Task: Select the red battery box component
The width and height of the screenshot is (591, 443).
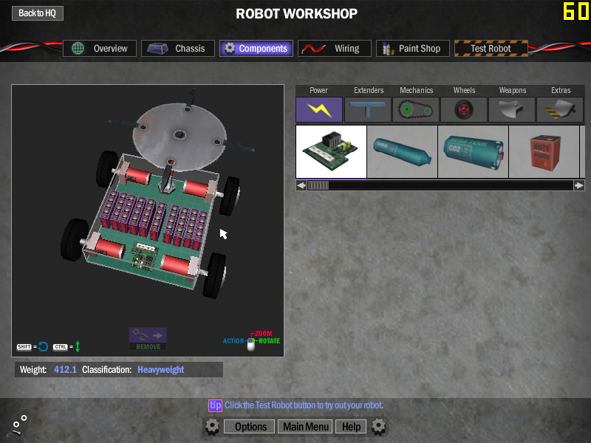Action: (x=543, y=151)
